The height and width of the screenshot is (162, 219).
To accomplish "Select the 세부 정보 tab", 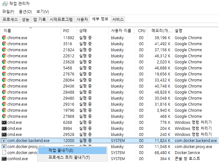I will pos(100,19).
